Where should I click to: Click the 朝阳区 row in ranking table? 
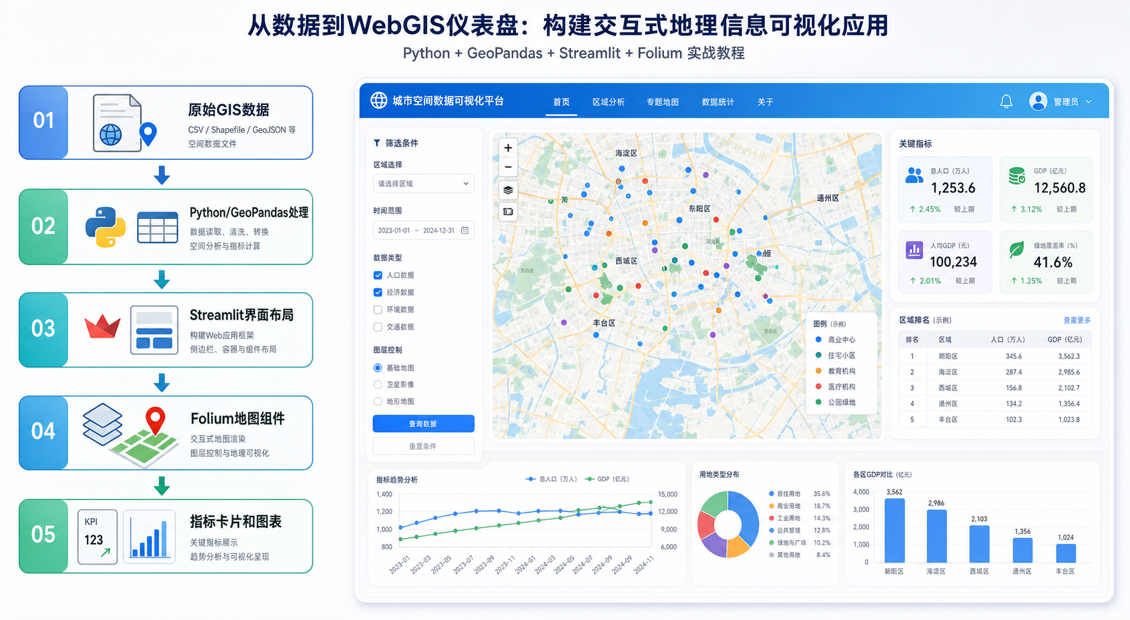point(995,356)
